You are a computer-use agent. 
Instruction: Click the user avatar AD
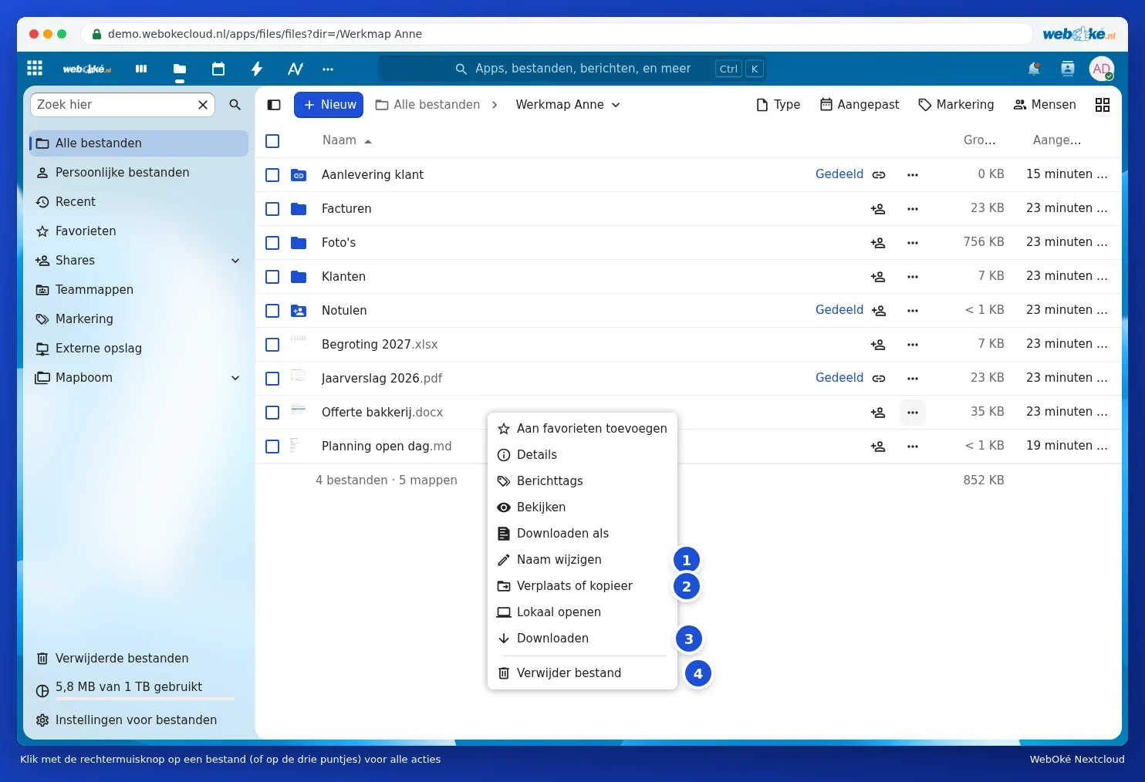point(1102,69)
